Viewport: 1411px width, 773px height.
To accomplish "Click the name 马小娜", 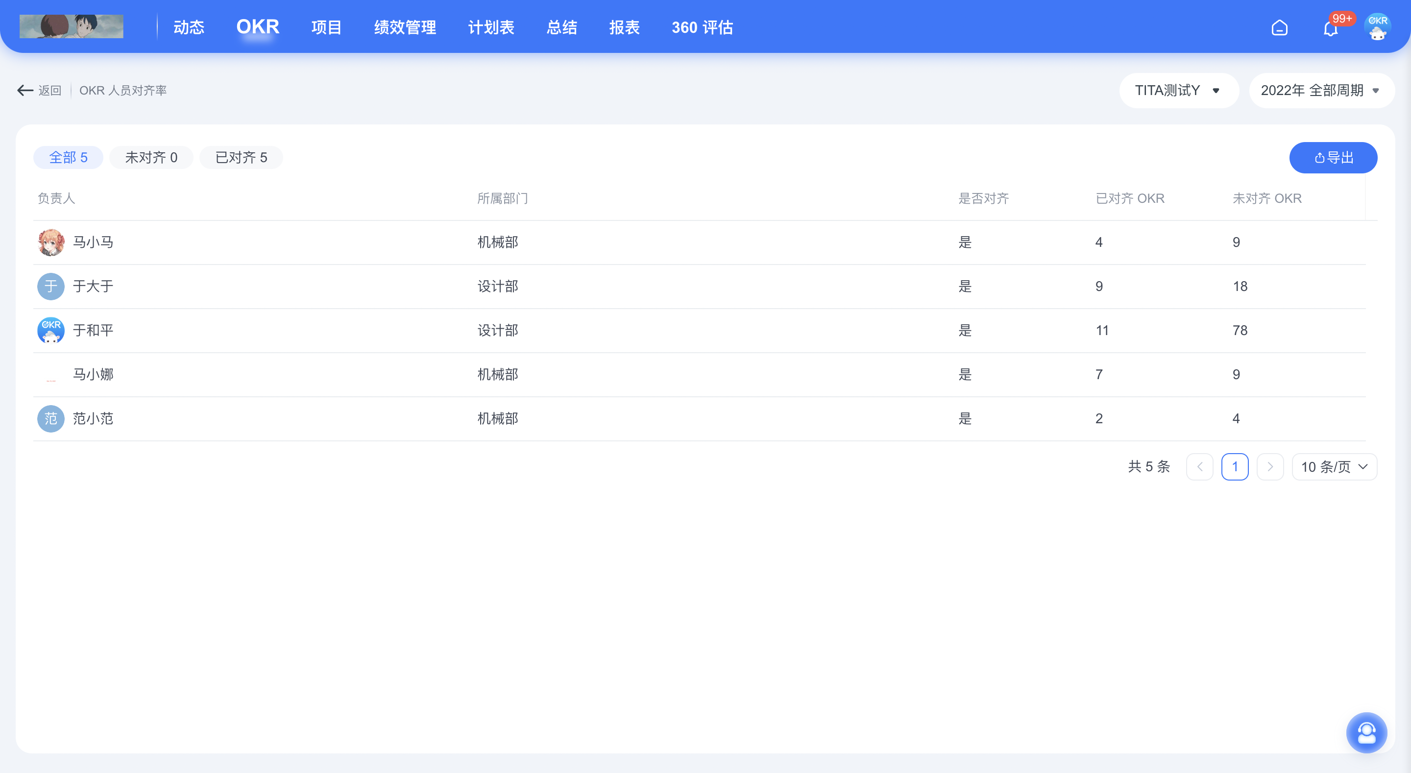I will click(93, 374).
